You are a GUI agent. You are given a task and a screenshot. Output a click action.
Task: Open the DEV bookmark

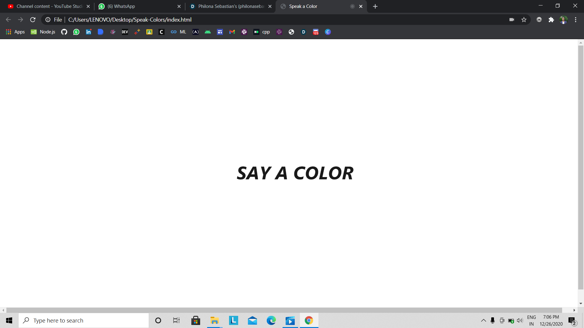tap(125, 32)
